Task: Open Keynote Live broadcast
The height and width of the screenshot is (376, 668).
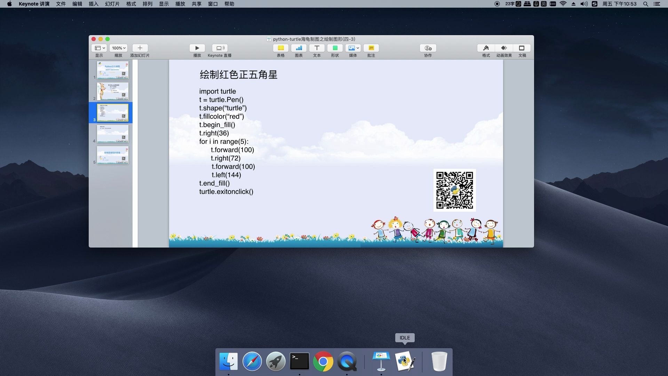Action: [x=220, y=48]
